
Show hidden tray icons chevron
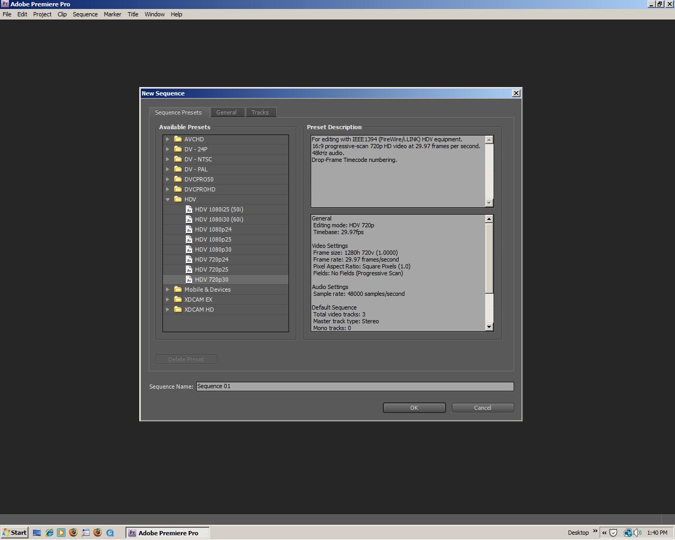pos(604,533)
